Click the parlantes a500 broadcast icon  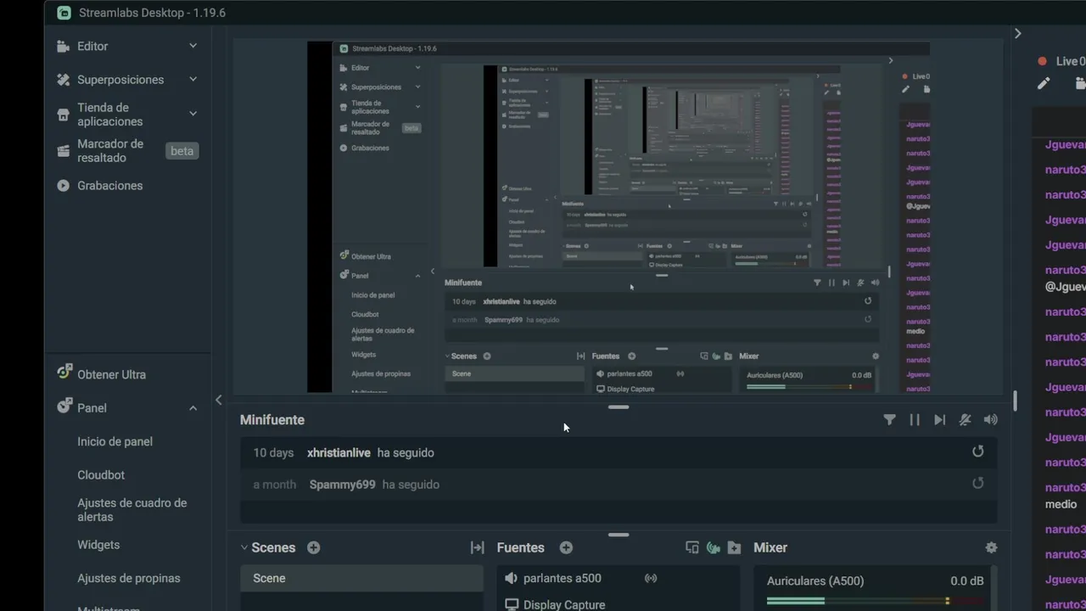(x=651, y=579)
